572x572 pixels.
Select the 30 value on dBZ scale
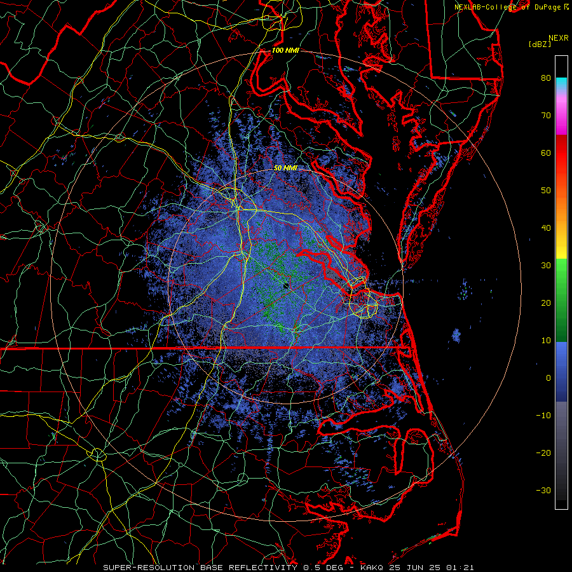546,265
